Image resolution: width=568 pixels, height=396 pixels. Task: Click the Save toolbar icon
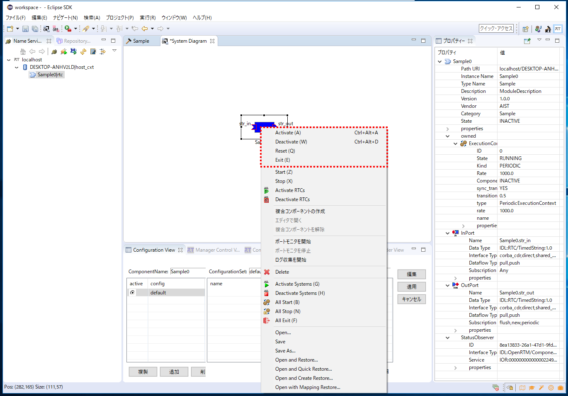click(x=25, y=29)
